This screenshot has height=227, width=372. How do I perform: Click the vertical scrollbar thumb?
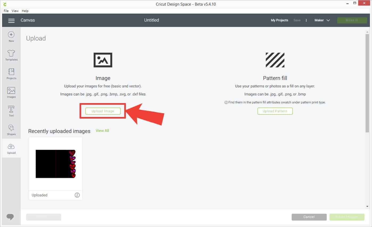(x=367, y=83)
